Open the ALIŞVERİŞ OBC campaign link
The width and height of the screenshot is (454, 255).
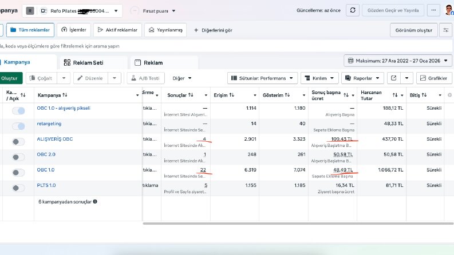[x=55, y=139]
